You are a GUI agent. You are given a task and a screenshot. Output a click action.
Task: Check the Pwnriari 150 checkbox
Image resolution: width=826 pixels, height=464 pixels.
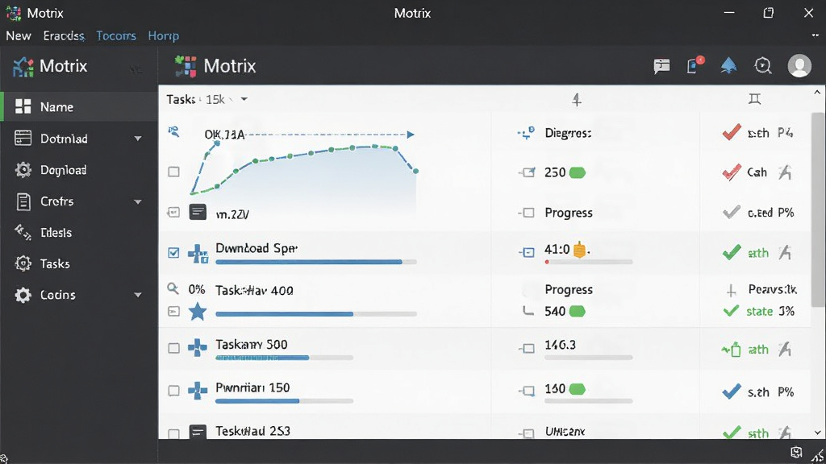pos(173,391)
